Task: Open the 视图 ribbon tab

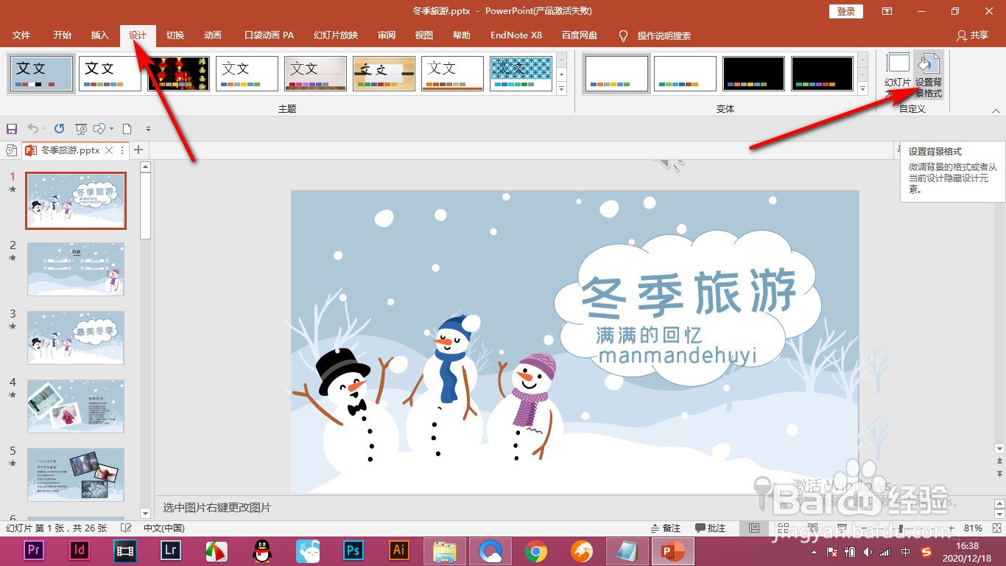Action: (424, 35)
